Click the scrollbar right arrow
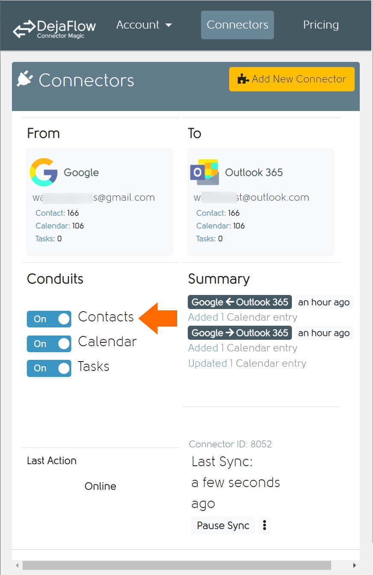Viewport: 373px width, 575px height. 355,565
